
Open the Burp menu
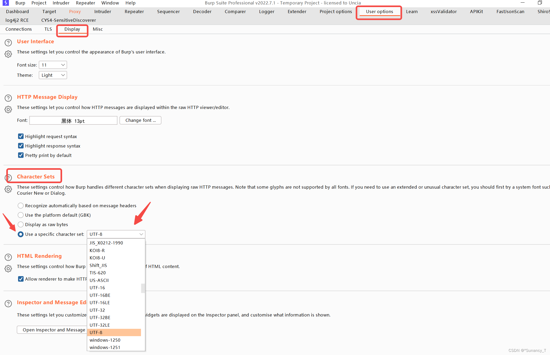pyautogui.click(x=20, y=3)
